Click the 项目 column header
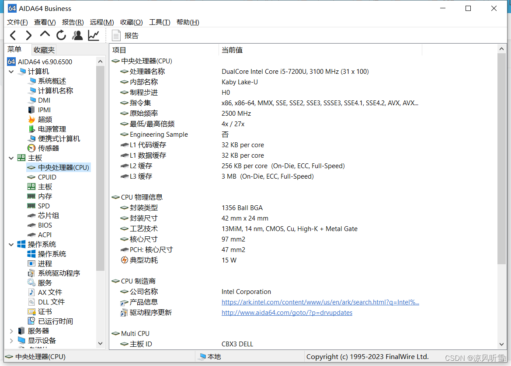The image size is (511, 366). pyautogui.click(x=164, y=50)
